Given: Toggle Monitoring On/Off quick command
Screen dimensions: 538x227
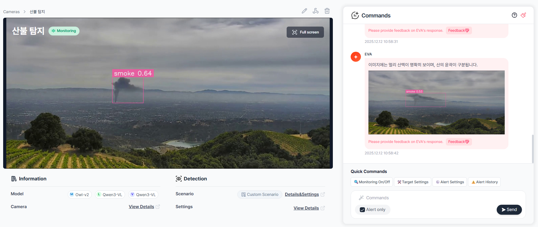Looking at the screenshot, I should pyautogui.click(x=372, y=182).
